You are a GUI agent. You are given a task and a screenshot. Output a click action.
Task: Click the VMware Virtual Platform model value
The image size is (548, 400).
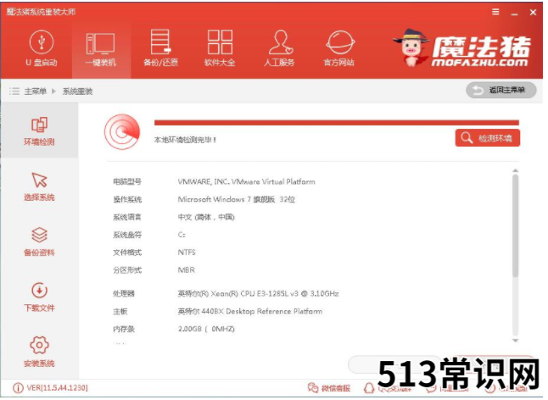[x=246, y=182]
